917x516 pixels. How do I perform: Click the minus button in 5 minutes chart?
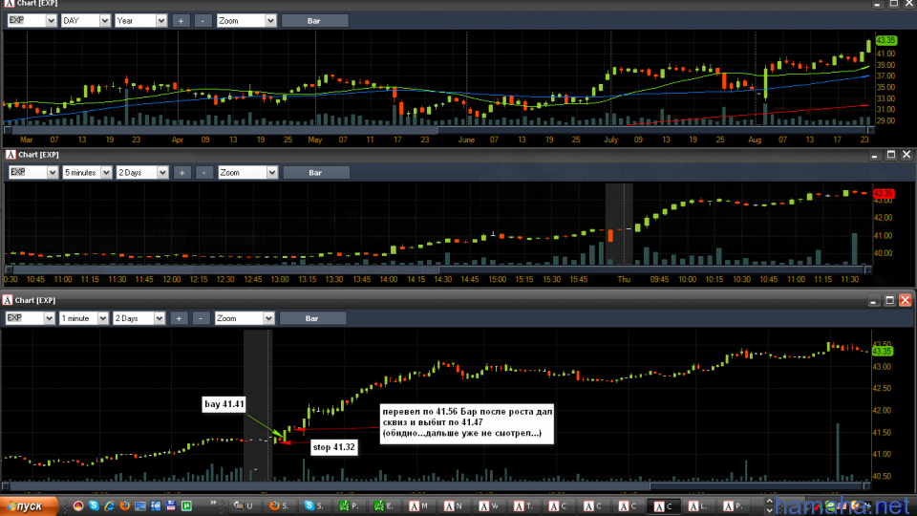tap(203, 173)
